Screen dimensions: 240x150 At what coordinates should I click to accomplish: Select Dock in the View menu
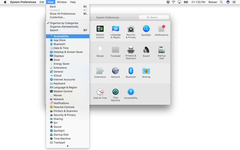67,60
